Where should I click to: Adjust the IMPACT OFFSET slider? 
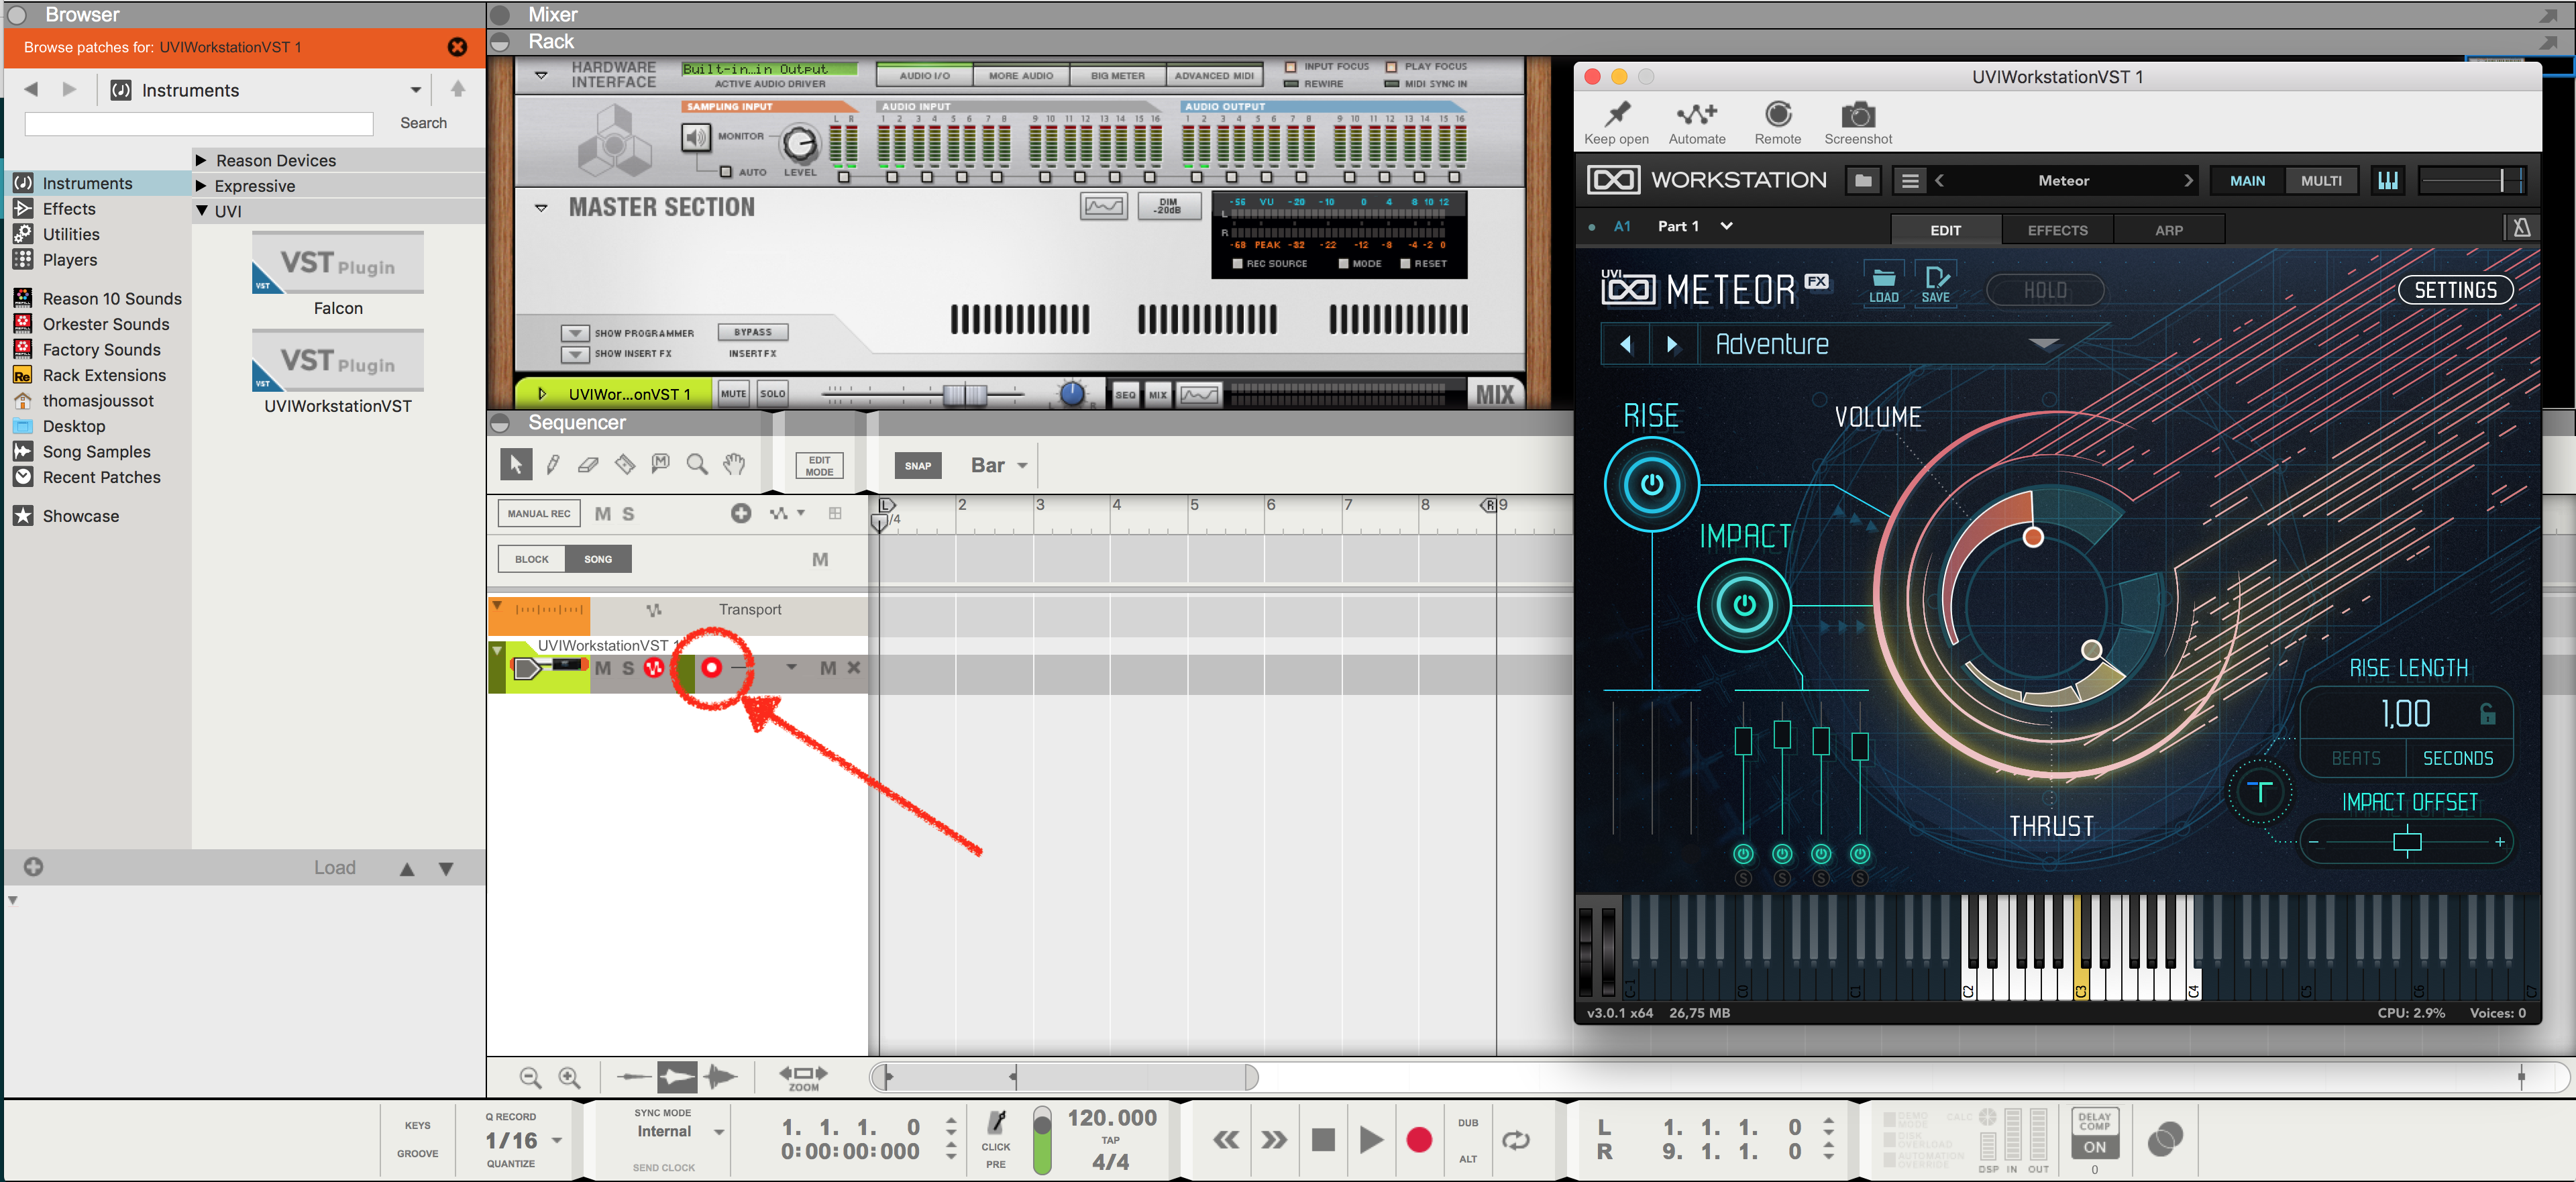[2407, 842]
